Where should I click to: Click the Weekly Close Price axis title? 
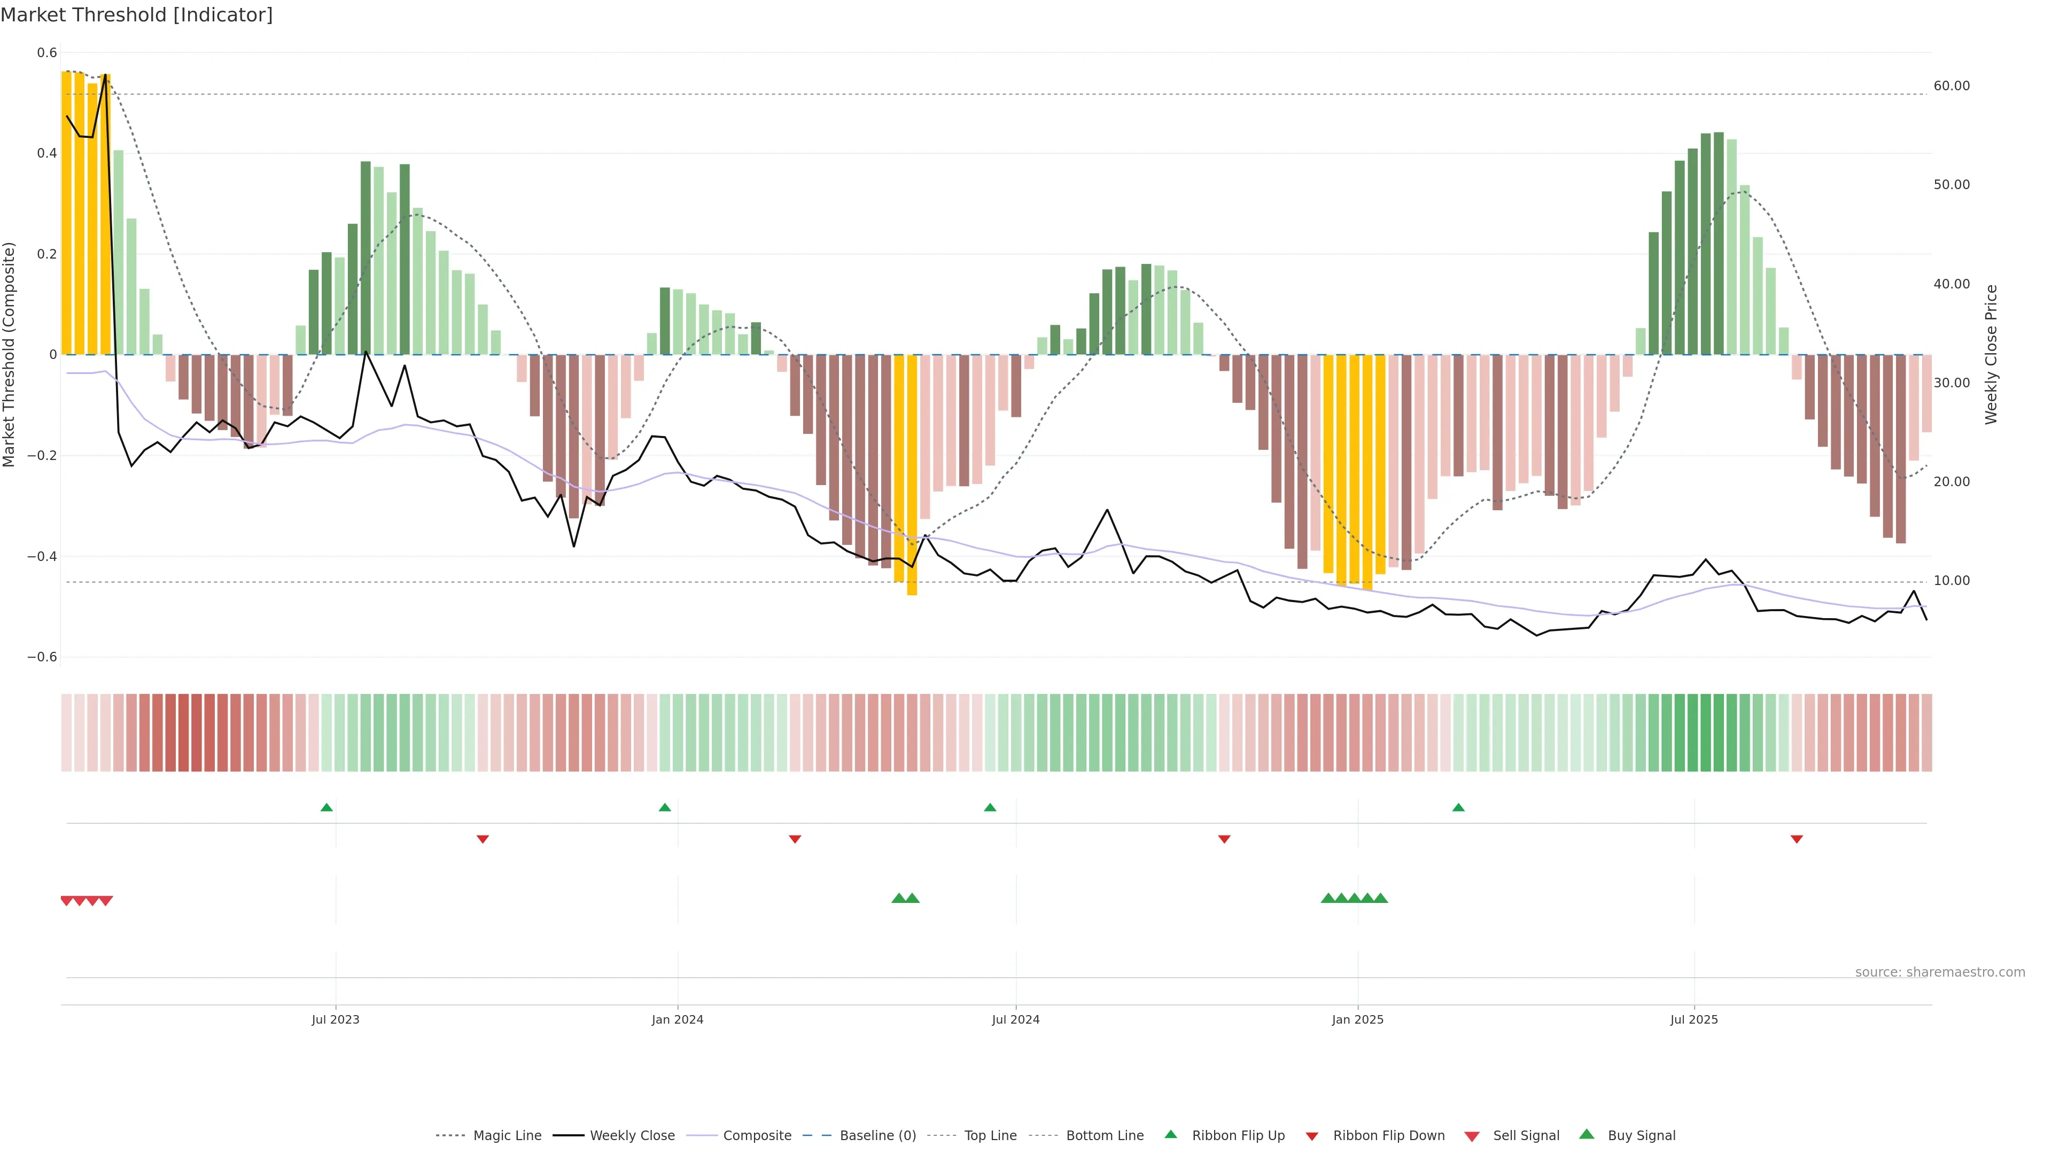(1992, 354)
